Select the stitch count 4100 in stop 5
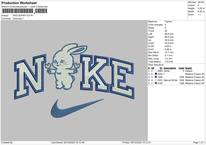 [x=160, y=83]
